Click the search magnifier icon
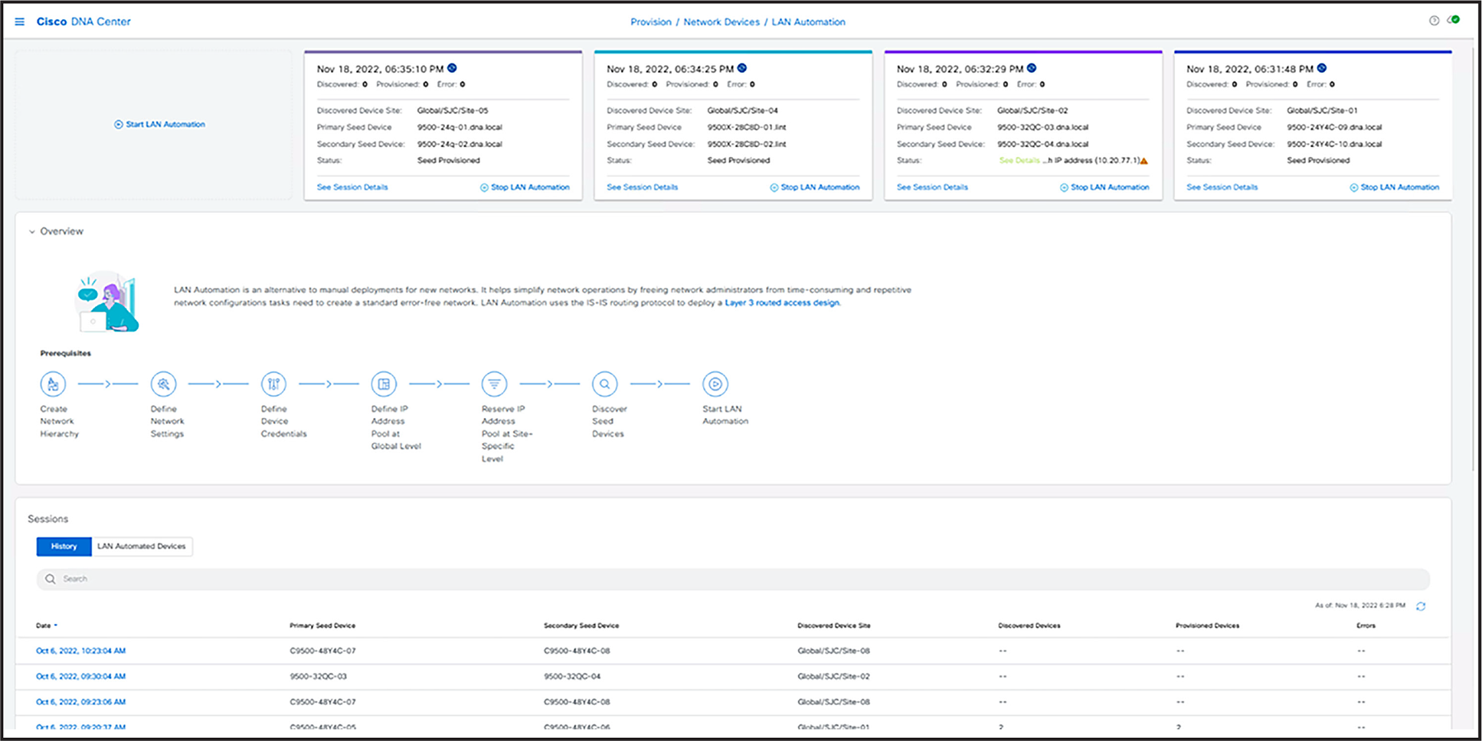The height and width of the screenshot is (741, 1482). tap(51, 579)
